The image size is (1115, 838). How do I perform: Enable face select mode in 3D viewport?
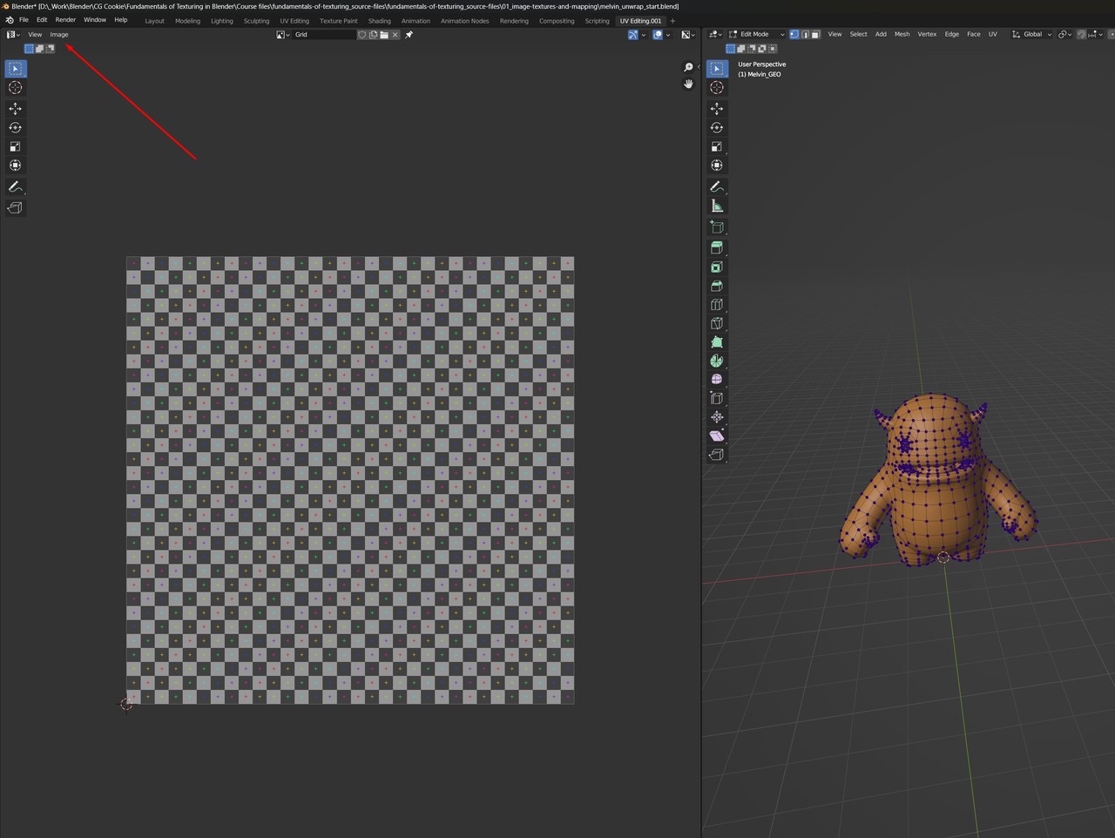[814, 34]
